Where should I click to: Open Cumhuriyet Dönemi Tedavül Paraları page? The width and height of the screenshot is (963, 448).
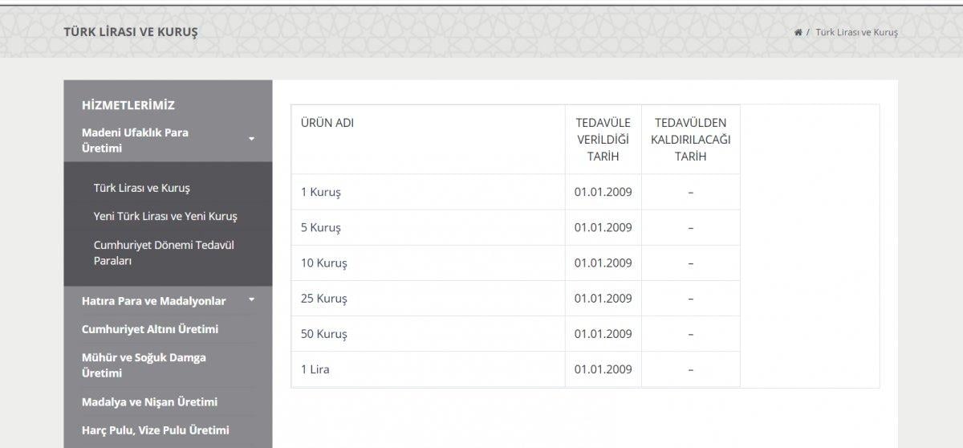(164, 253)
